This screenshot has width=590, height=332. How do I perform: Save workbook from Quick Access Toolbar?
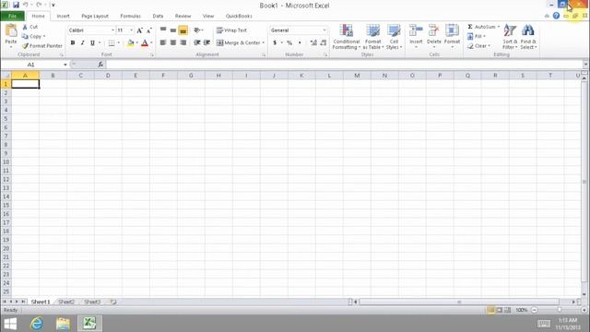(x=16, y=6)
